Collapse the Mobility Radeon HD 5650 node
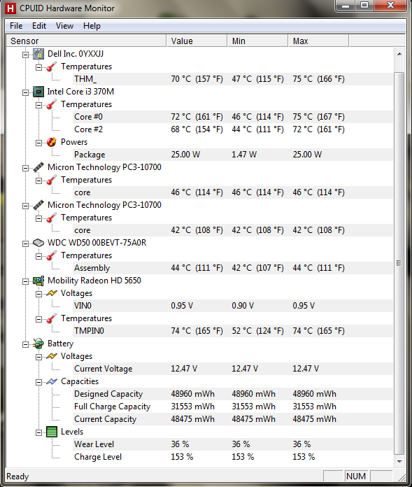The image size is (412, 487). pos(25,281)
